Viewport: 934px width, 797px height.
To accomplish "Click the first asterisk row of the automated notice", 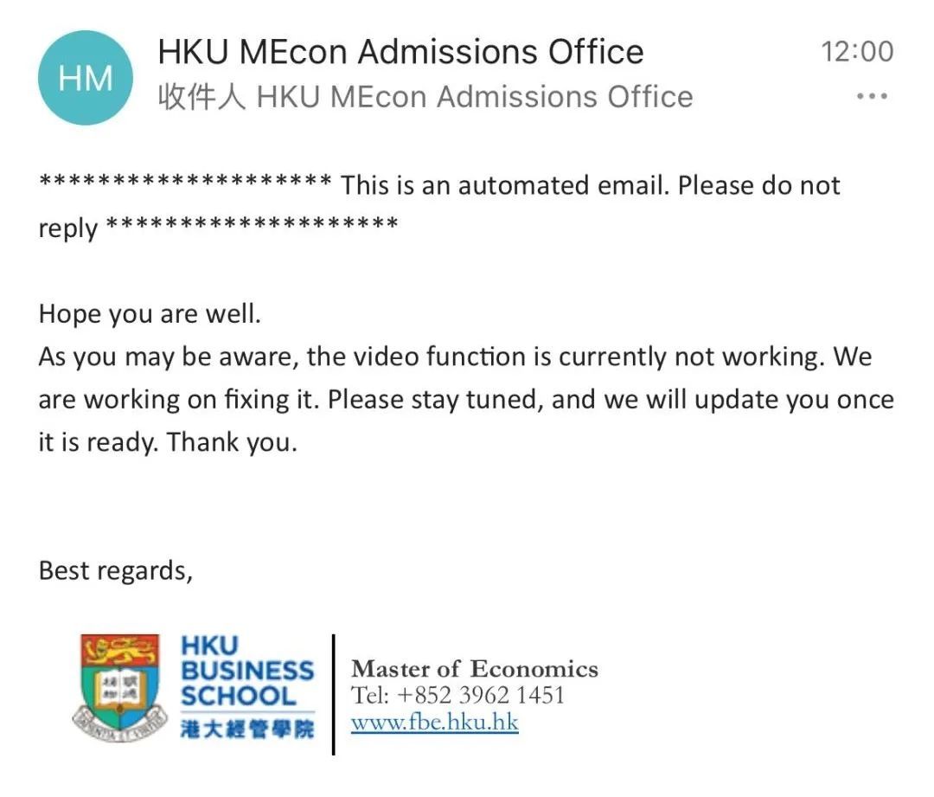I will click(185, 179).
